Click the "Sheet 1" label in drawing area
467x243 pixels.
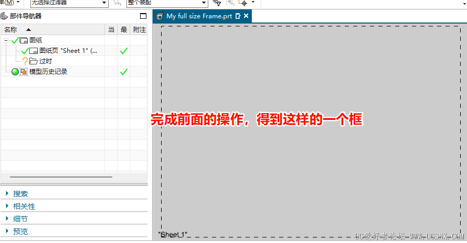point(173,235)
